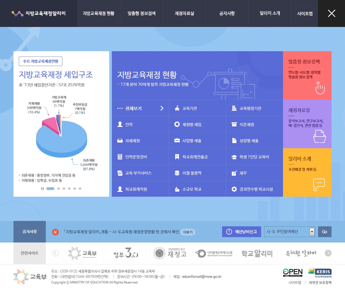Open the 맞춤형 정보검색 menu item

[142, 13]
